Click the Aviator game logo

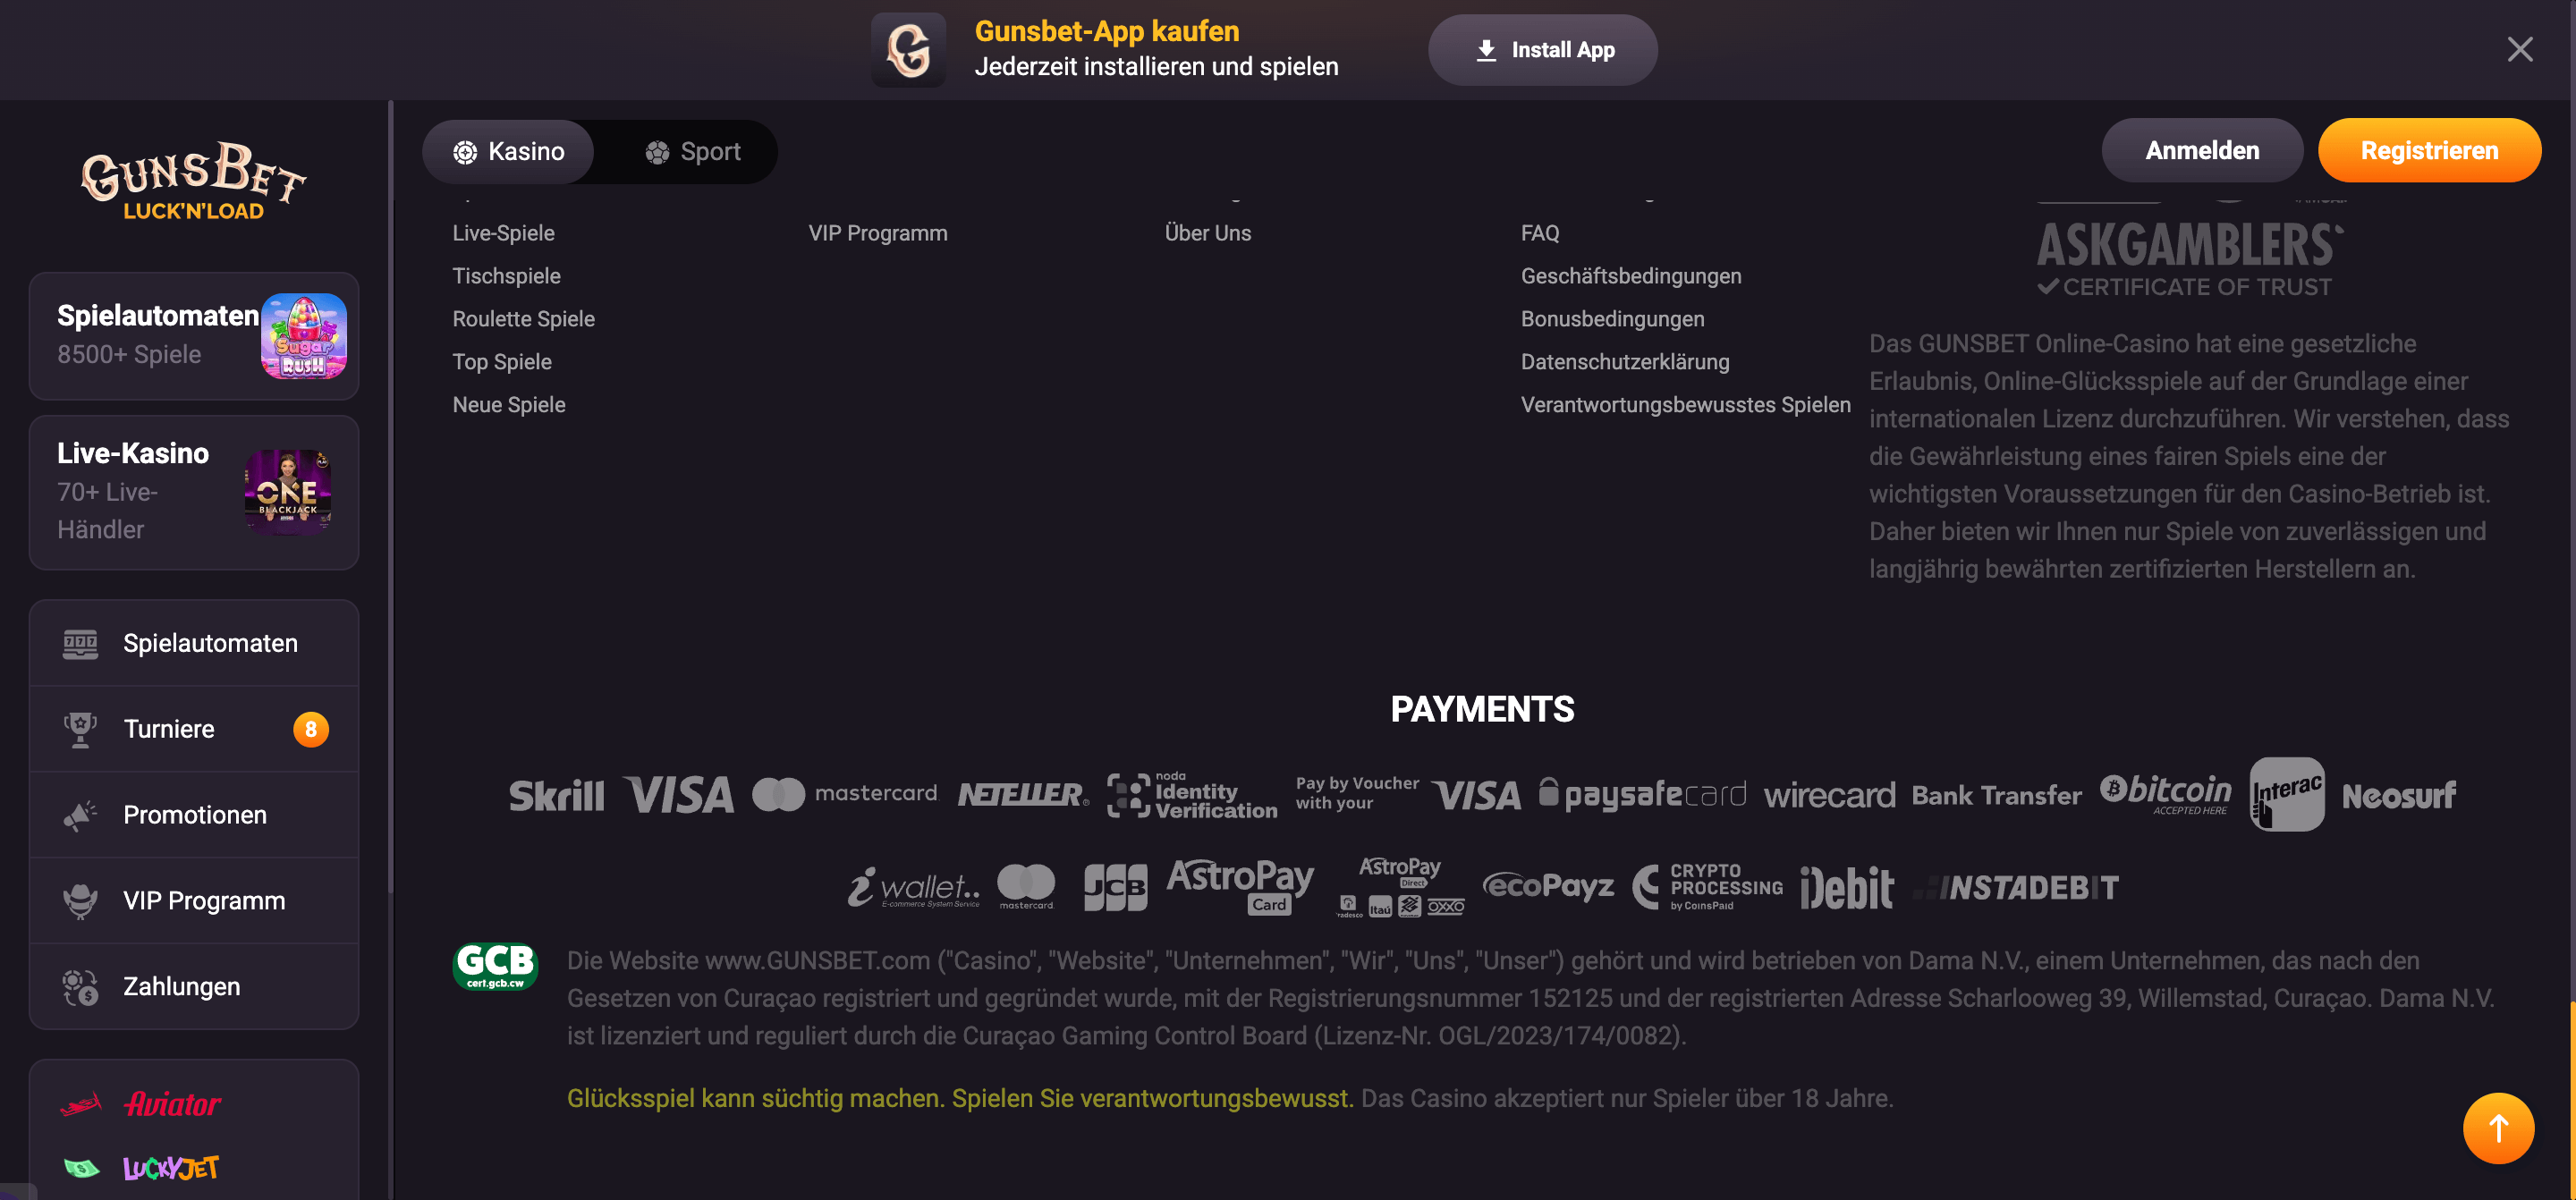(x=172, y=1104)
